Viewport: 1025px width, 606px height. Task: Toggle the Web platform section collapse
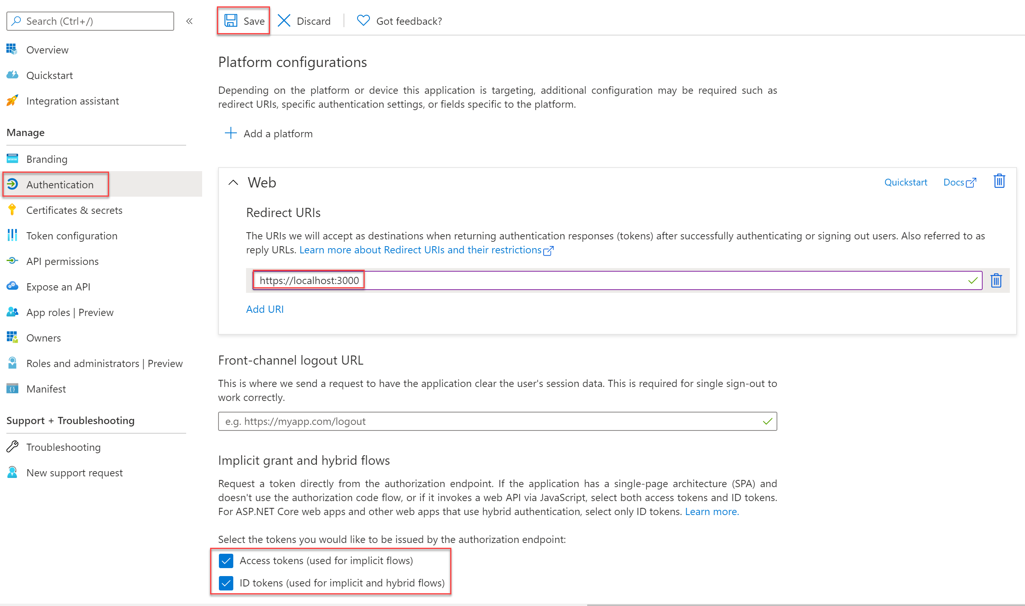232,182
